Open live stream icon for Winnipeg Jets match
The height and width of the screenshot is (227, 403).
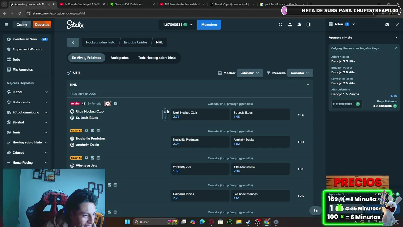(x=87, y=158)
